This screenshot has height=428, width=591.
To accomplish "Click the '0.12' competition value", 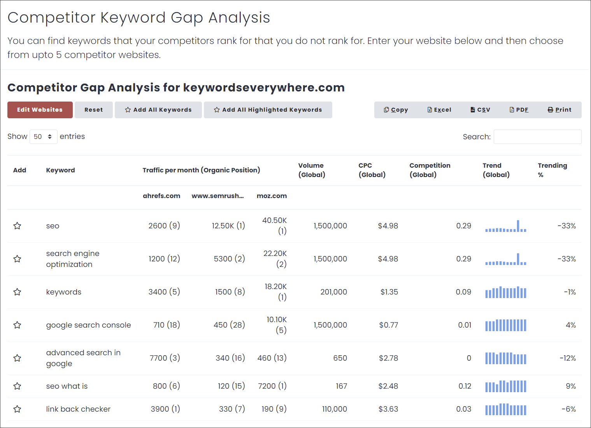I will 465,386.
